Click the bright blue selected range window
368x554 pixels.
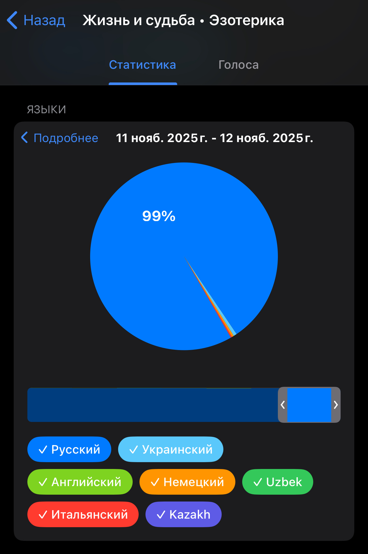pyautogui.click(x=309, y=405)
